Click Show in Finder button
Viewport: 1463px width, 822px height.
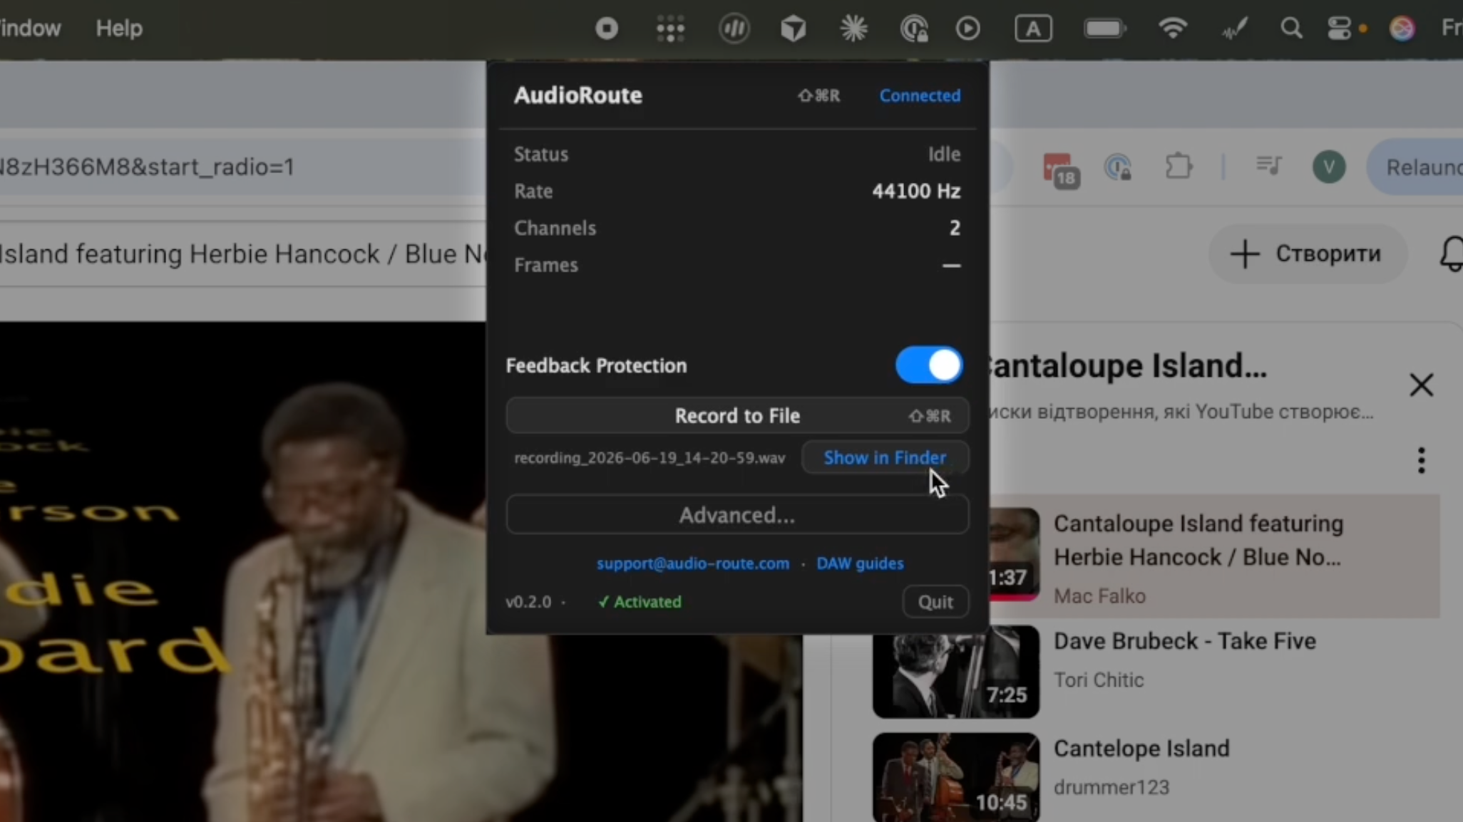point(885,457)
